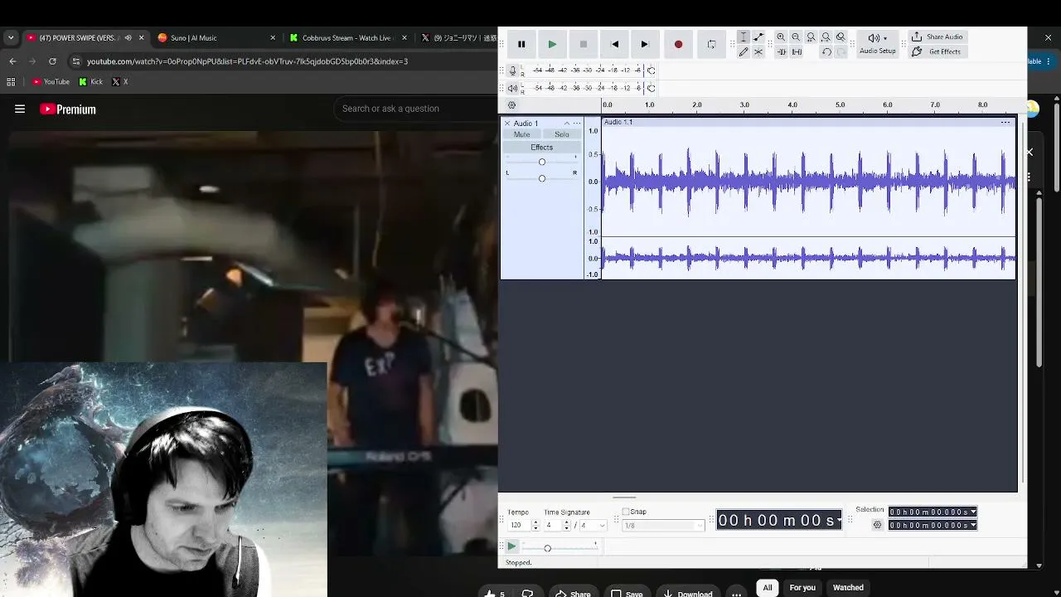Open Effects for Audio 1 track
Image resolution: width=1061 pixels, height=597 pixels.
tap(542, 148)
